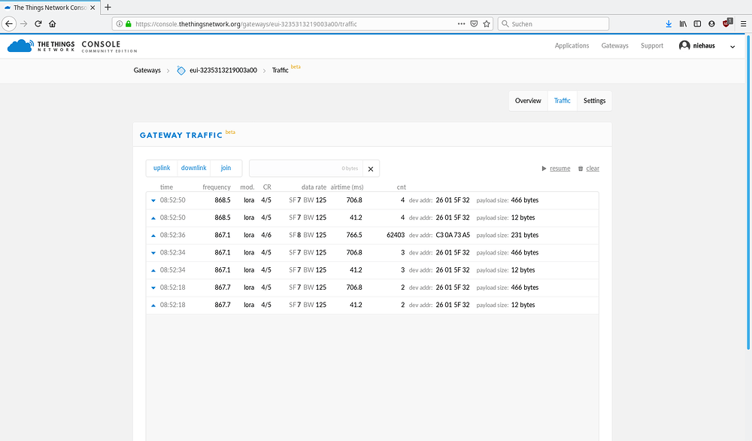This screenshot has height=441, width=752.
Task: Clear the filter field with X button
Action: (x=371, y=169)
